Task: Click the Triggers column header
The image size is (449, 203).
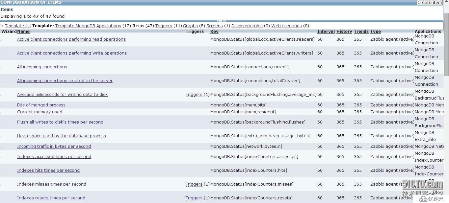Action: (x=195, y=32)
